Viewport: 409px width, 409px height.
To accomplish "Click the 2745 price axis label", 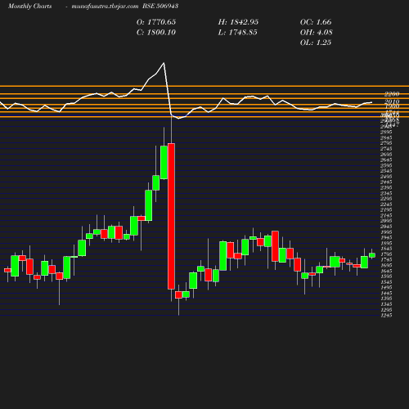I will coord(386,149).
